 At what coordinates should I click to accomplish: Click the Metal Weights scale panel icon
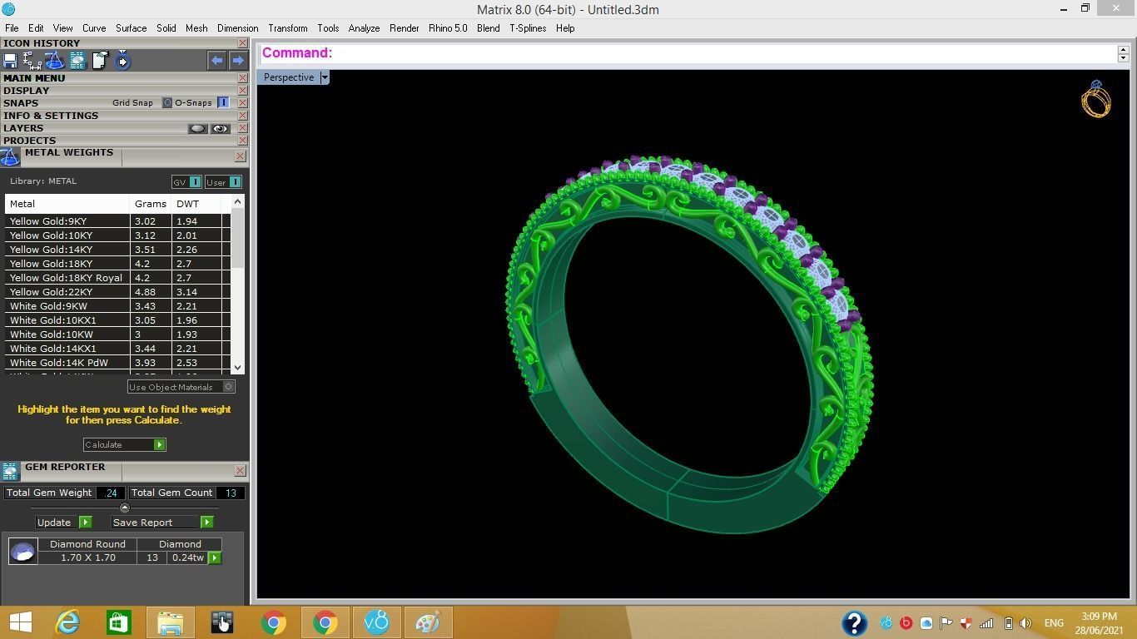[x=10, y=157]
